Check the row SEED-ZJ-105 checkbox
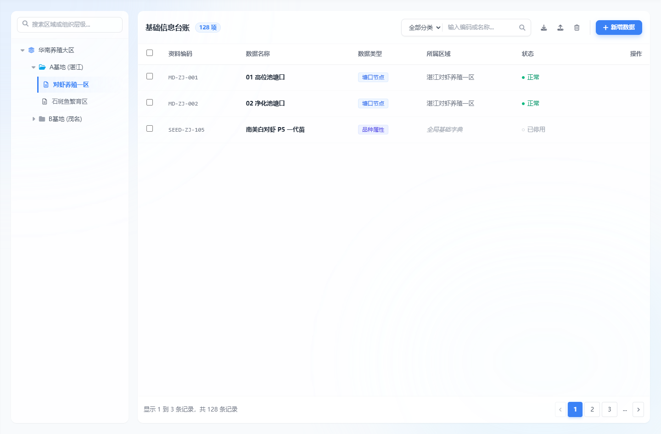 pyautogui.click(x=150, y=128)
